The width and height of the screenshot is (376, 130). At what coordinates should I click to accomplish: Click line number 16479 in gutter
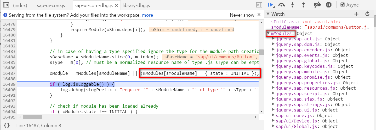[9, 29]
